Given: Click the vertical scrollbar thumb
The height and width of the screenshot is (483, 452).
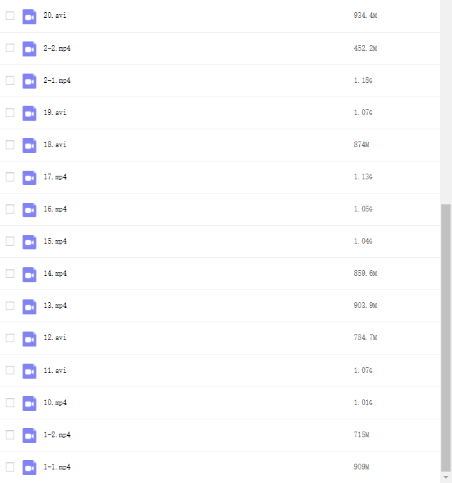Looking at the screenshot, I should [x=446, y=336].
